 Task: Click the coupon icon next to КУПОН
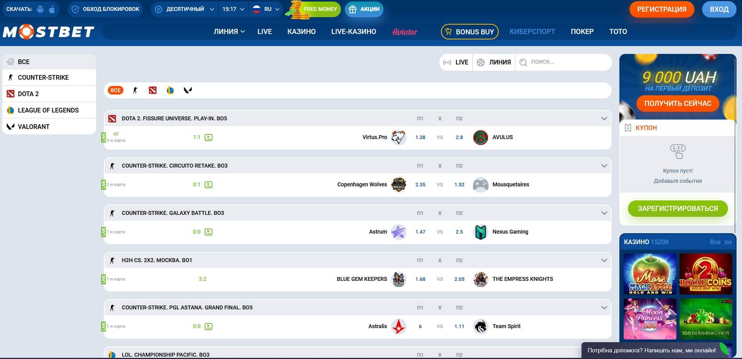point(628,128)
